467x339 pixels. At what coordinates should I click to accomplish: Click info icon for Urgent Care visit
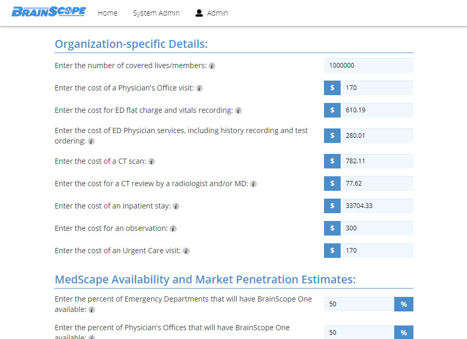coord(186,251)
